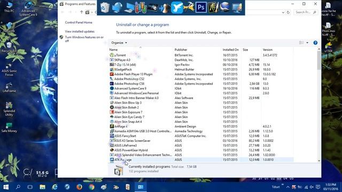The height and width of the screenshot is (192, 342).
Task: Open Task View on the taskbar
Action: coord(30,187)
